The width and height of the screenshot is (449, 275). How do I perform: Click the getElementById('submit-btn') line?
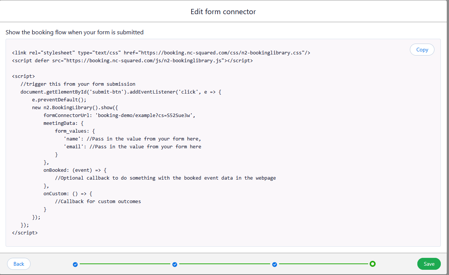pos(121,92)
